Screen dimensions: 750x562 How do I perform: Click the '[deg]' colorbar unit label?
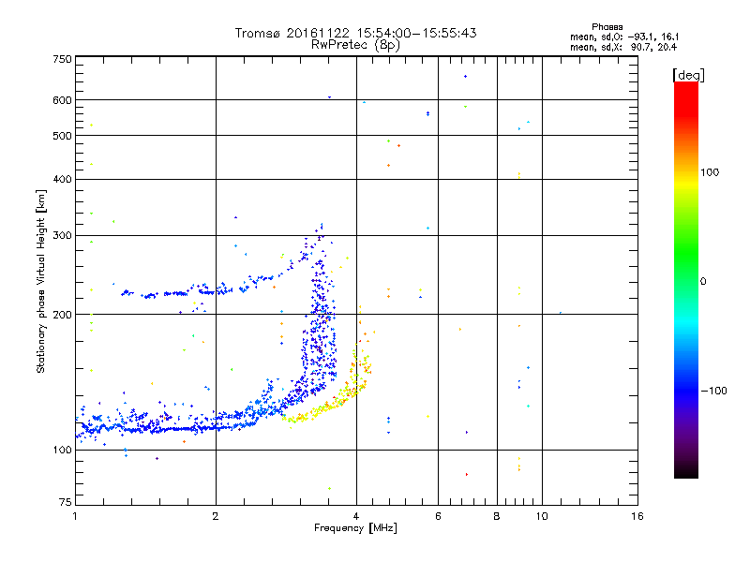point(688,75)
